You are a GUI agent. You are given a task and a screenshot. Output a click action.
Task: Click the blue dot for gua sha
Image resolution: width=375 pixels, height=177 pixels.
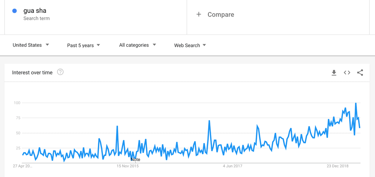point(14,11)
